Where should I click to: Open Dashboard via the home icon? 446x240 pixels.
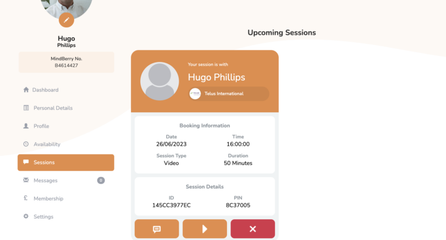pyautogui.click(x=26, y=90)
